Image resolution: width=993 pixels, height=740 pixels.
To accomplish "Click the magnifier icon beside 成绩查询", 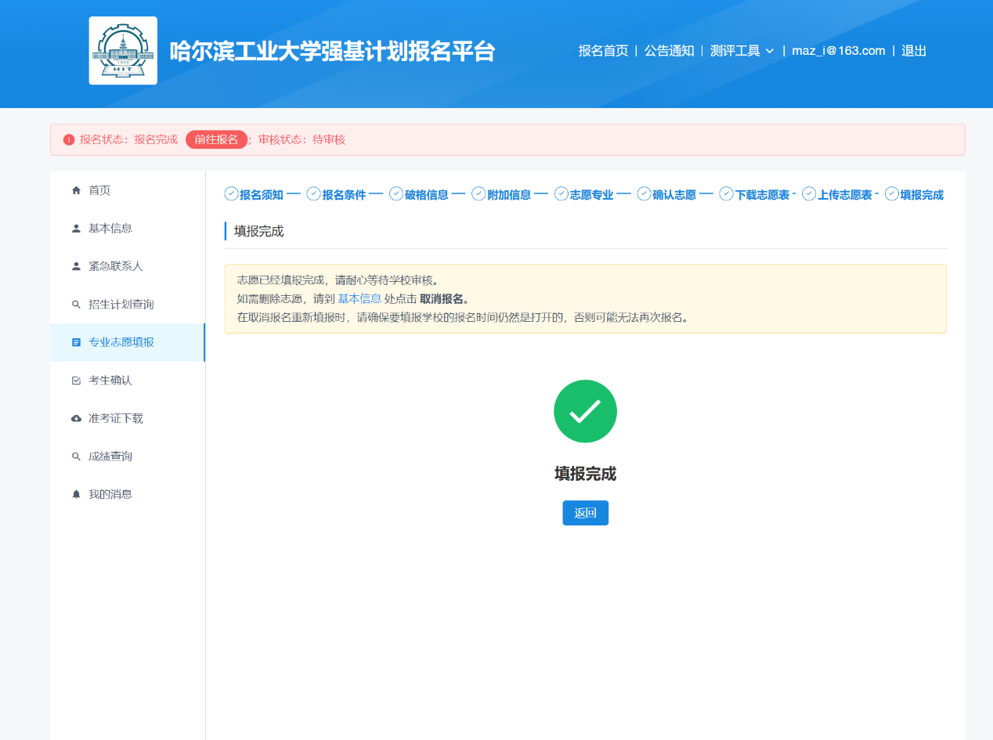I will [x=76, y=457].
